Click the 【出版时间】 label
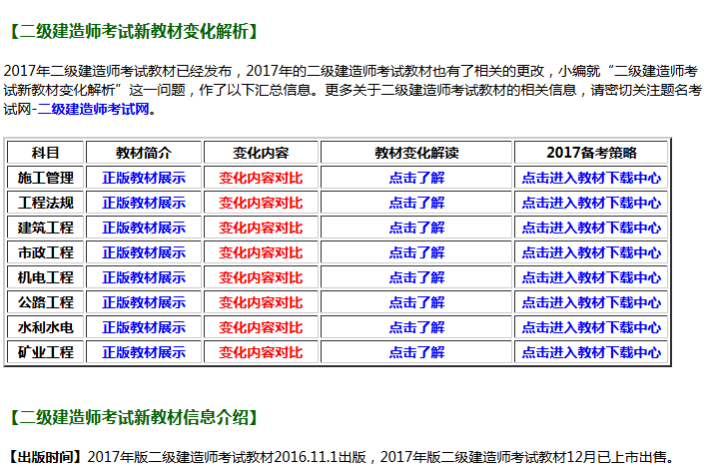The image size is (716, 473). pos(45,457)
